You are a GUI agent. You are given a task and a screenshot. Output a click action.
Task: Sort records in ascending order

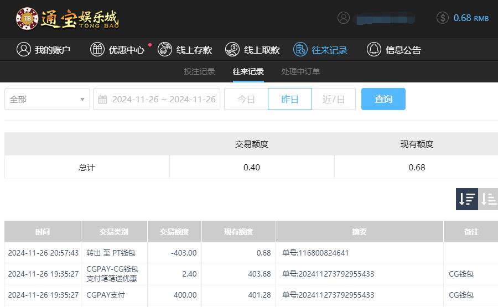click(x=488, y=199)
